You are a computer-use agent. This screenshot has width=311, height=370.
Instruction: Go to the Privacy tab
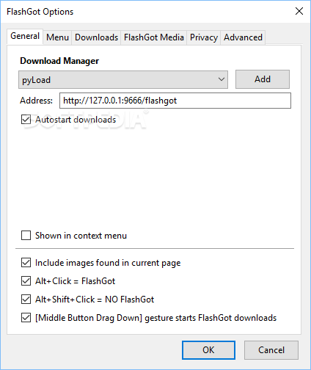(204, 37)
